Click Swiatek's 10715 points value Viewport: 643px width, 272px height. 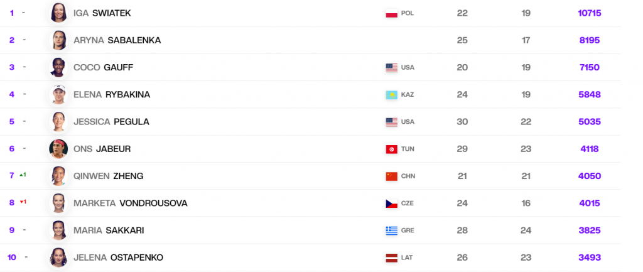[590, 13]
